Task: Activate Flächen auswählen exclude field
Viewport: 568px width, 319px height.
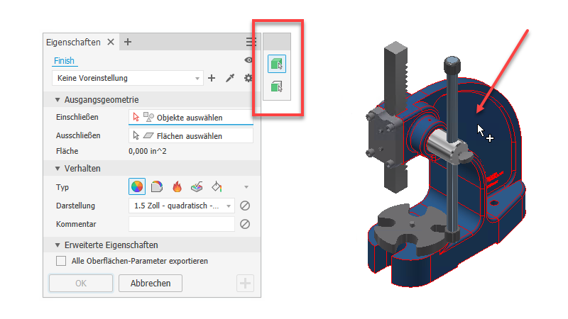Action: (x=191, y=135)
